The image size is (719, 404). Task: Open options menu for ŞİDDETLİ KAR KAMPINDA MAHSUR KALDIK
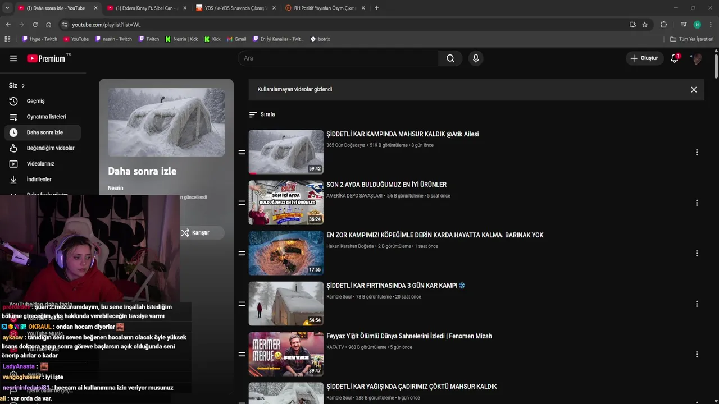[697, 152]
